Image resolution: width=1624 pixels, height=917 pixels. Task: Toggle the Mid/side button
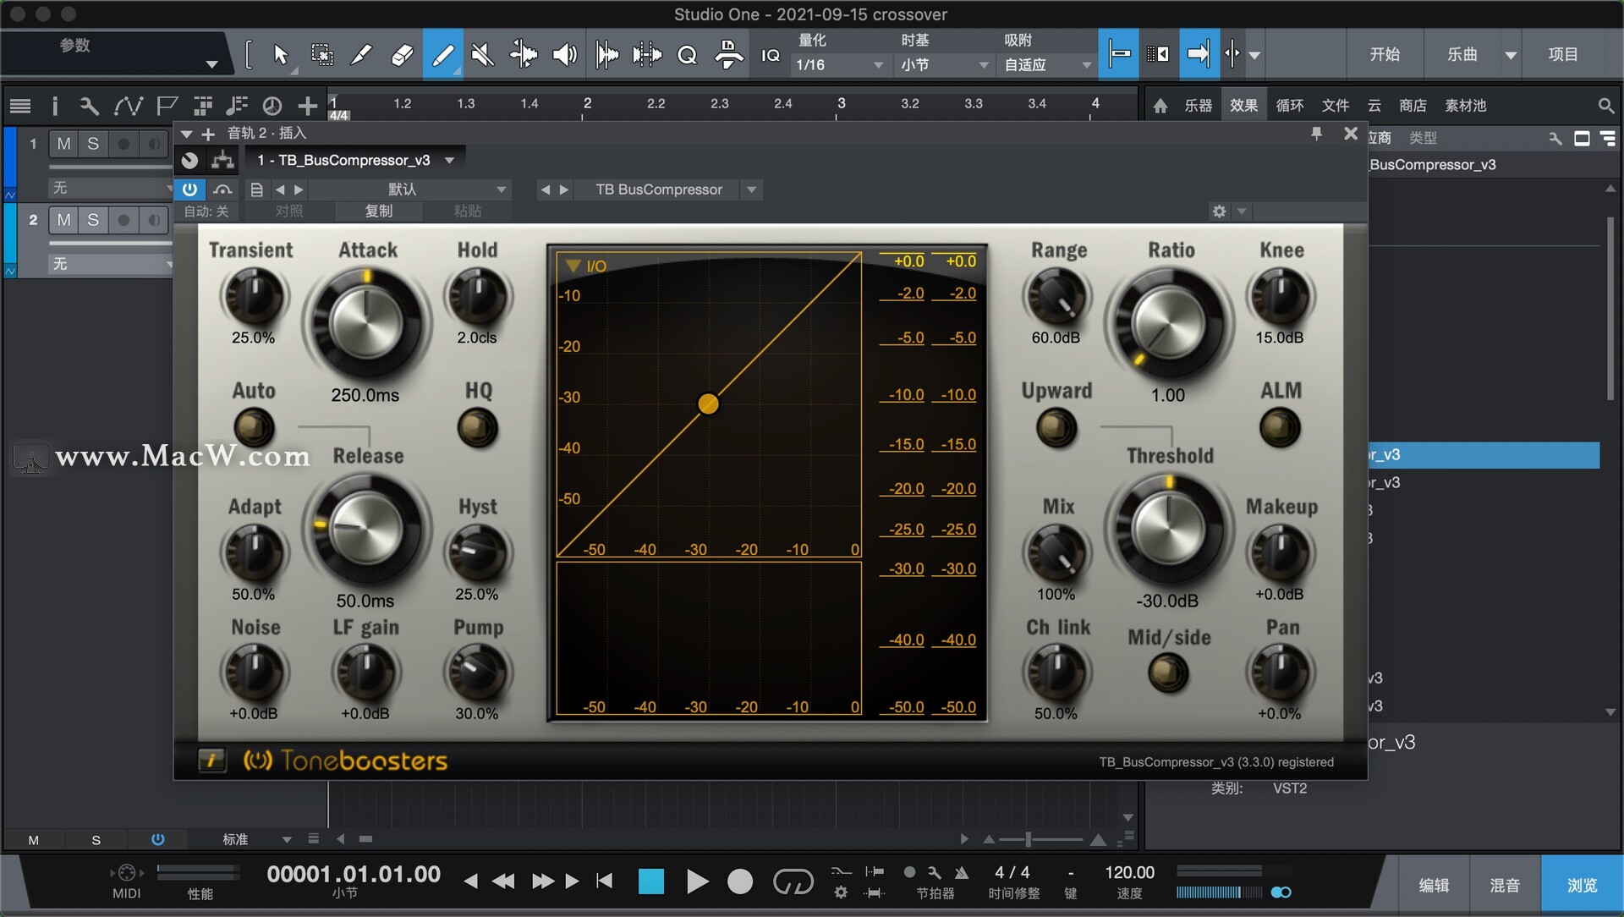click(1169, 673)
